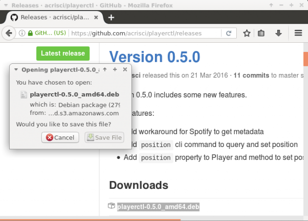This screenshot has width=308, height=221.
Task: Maximize the Opening playerctl dialog with plus
Action: [115, 69]
